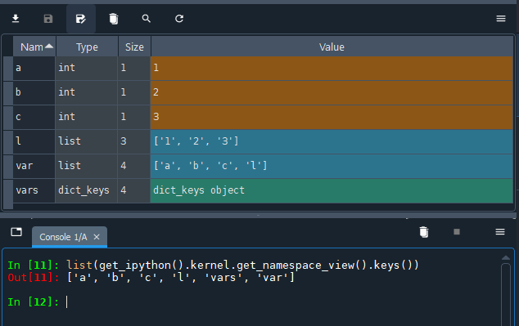Sort by the Name column header
This screenshot has height=326, width=519.
pyautogui.click(x=34, y=47)
